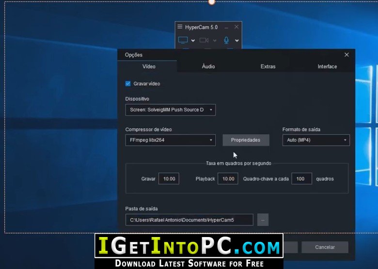
Task: Toggle the microphone icon in HyperCam
Action: point(226,40)
